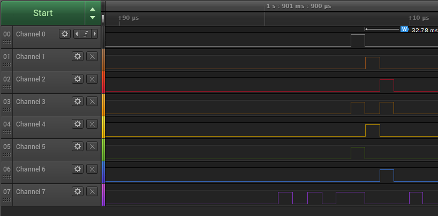
Task: Open capture options with the up/down arrows beside Start
Action: (x=93, y=13)
